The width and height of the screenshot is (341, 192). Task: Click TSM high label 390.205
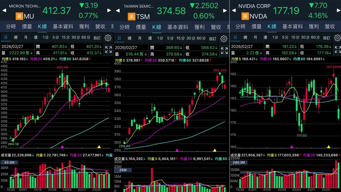(x=220, y=70)
